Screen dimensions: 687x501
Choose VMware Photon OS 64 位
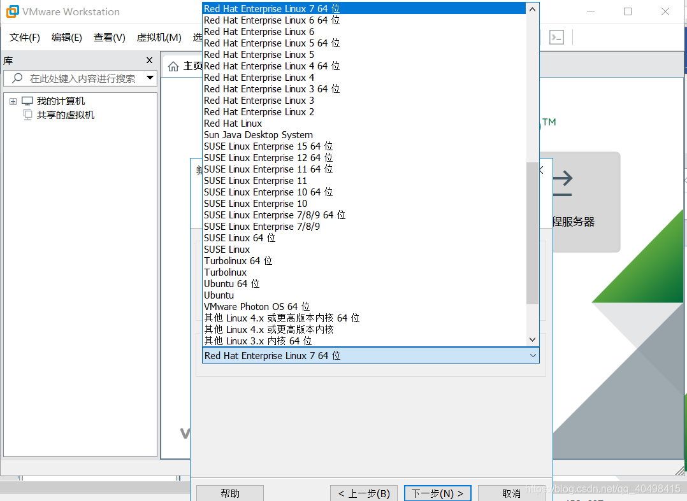click(x=364, y=307)
